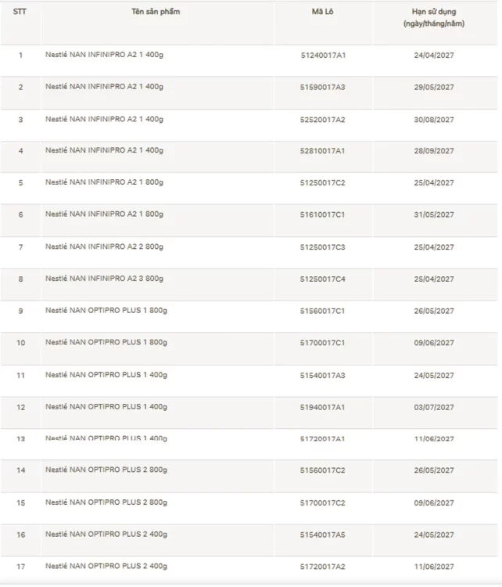Click row number 14 in STT column
The width and height of the screenshot is (502, 587).
click(20, 470)
